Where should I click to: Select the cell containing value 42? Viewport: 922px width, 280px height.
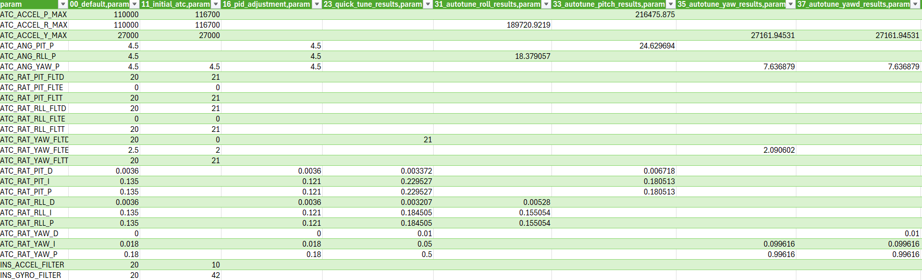click(x=180, y=275)
